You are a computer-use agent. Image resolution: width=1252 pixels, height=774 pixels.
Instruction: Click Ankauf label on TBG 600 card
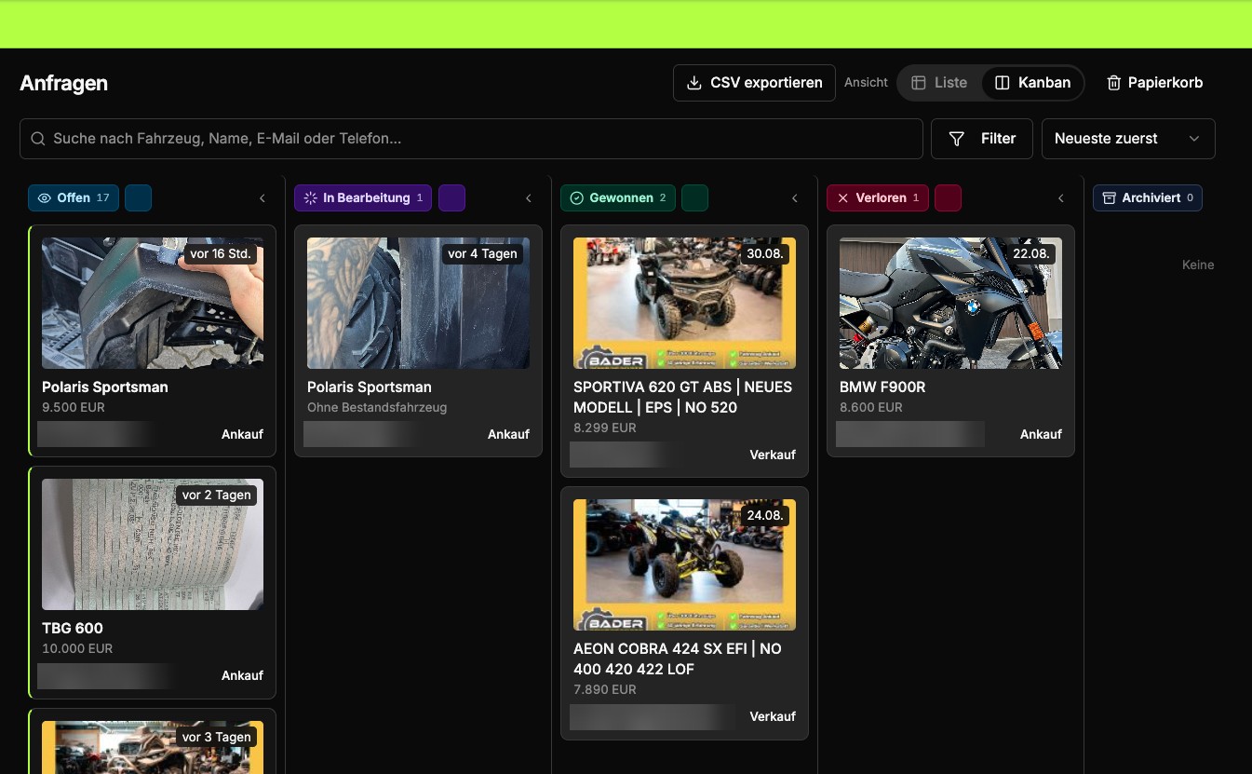[242, 676]
